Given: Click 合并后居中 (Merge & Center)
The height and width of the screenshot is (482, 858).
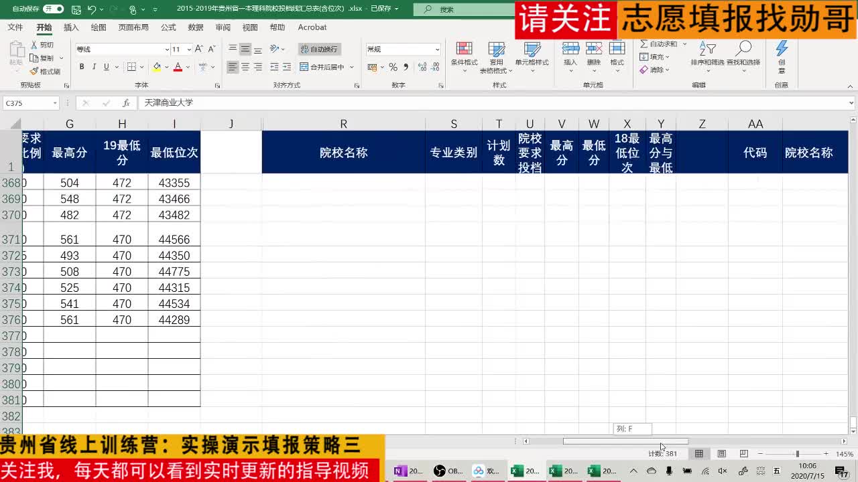Looking at the screenshot, I should point(322,67).
